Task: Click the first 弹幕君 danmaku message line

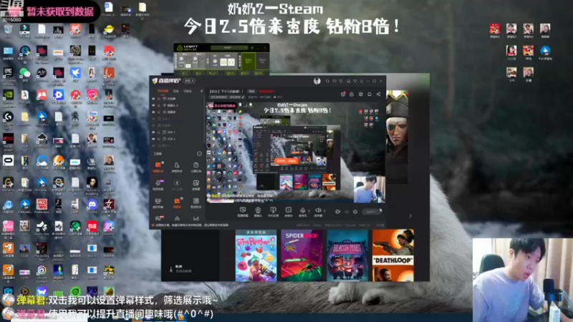Action: point(117,301)
